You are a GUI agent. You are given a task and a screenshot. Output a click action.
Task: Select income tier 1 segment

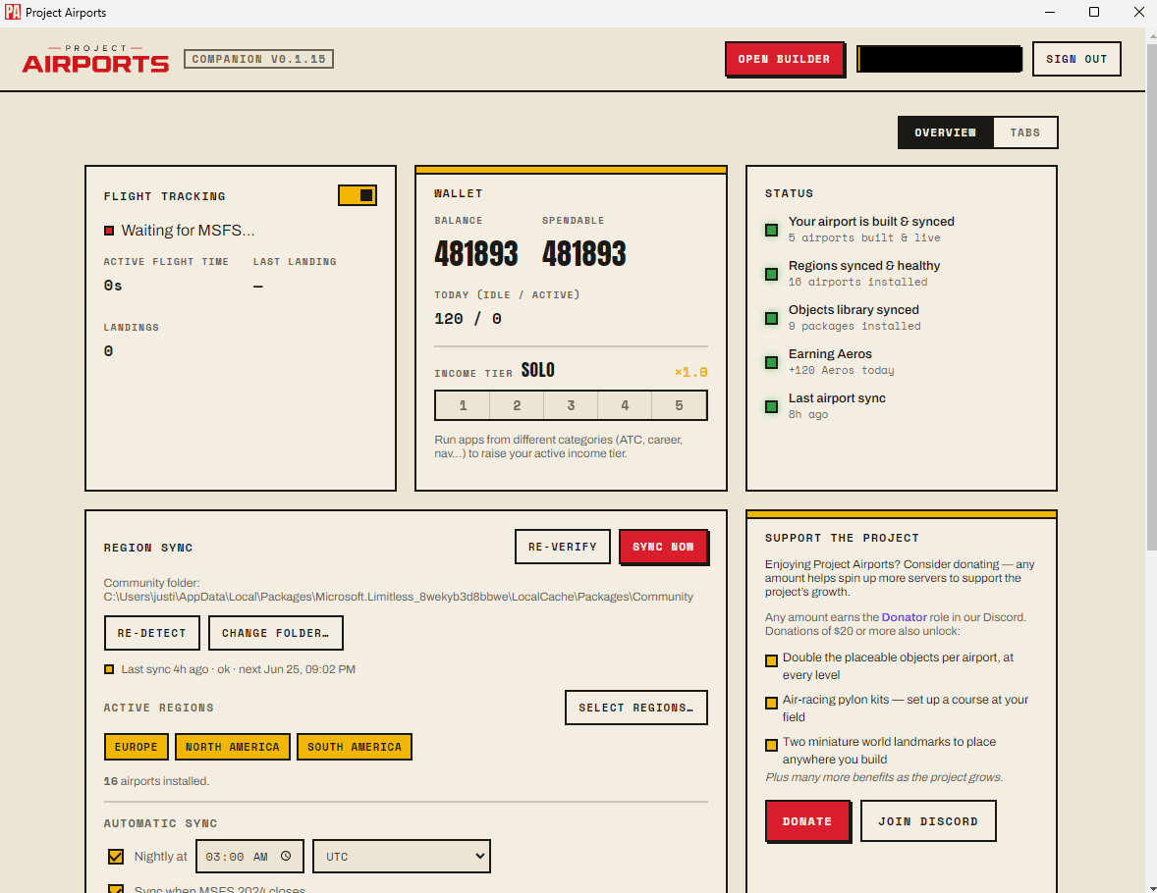463,405
